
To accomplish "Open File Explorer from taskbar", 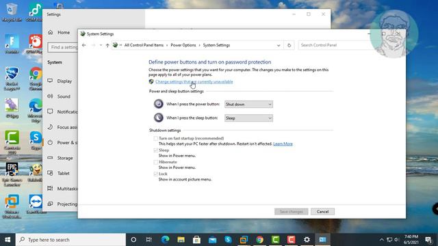I will coord(181,240).
